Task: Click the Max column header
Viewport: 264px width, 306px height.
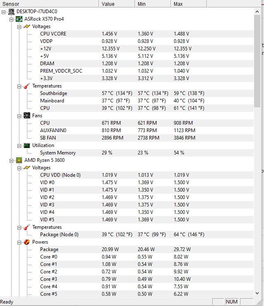Action: (x=189, y=4)
